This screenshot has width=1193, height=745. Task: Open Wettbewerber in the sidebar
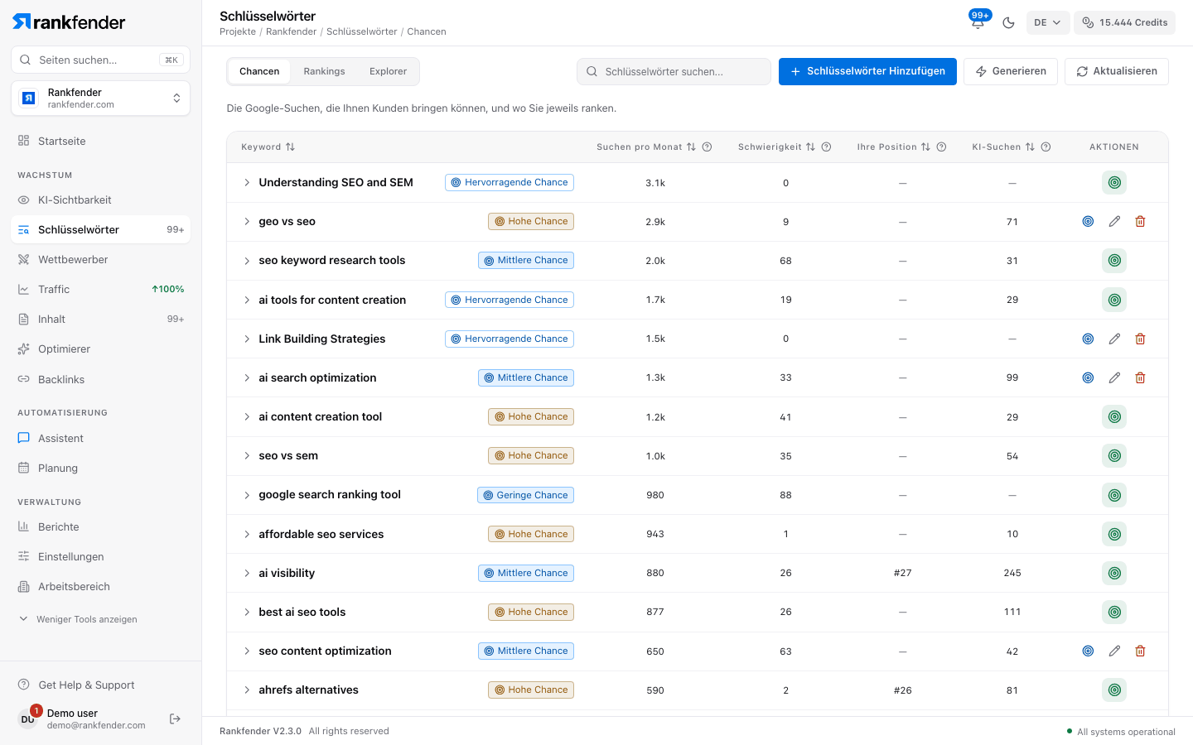point(100,259)
